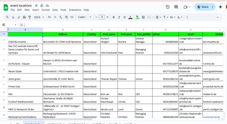Open vertical align dropdown

pyautogui.click(x=166, y=17)
